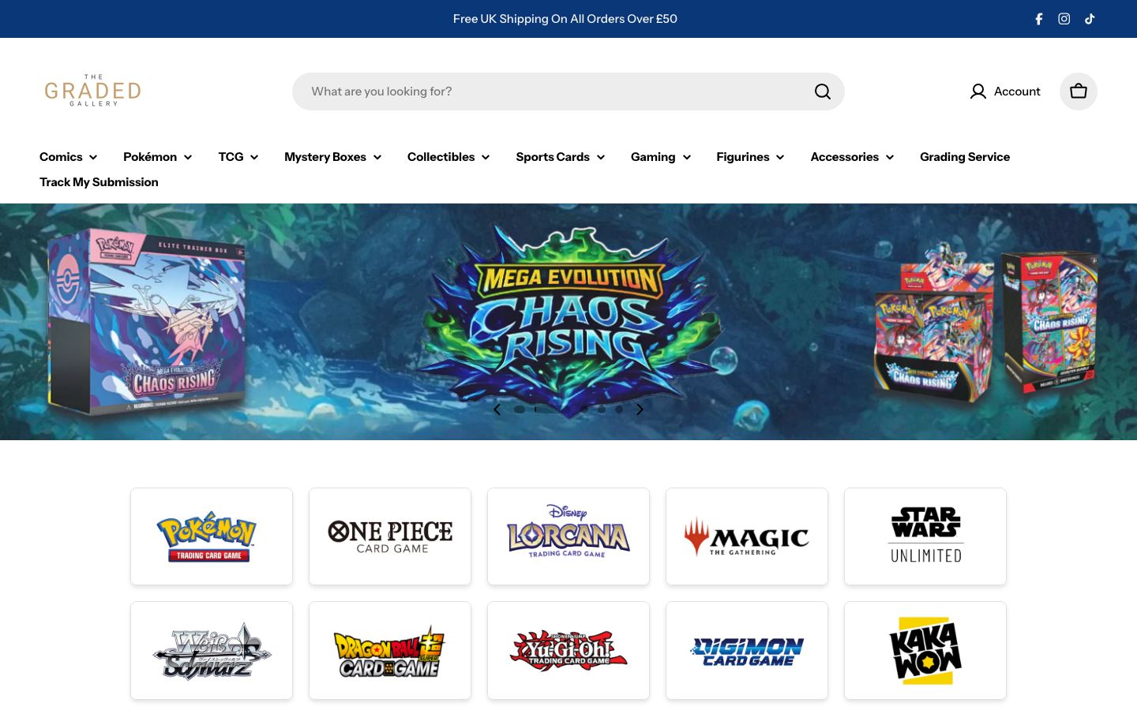1137x710 pixels.
Task: Open the Grading Service page
Action: click(965, 157)
